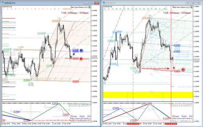Click green 1.13470 price label in H12 chart

(x=40, y=34)
